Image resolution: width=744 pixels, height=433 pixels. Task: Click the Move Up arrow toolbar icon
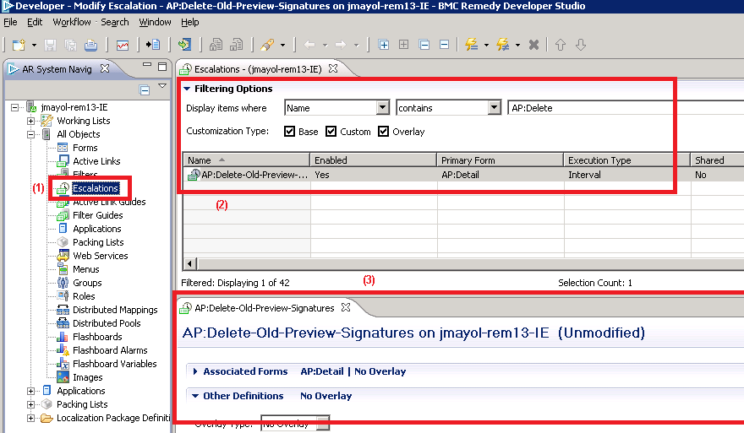point(561,45)
